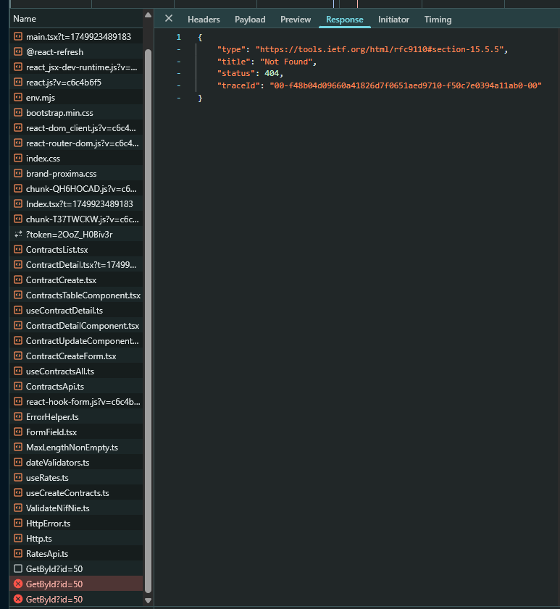The height and width of the screenshot is (609, 560).
Task: Click the red error icon on highlighted GetById request
Action: click(18, 584)
